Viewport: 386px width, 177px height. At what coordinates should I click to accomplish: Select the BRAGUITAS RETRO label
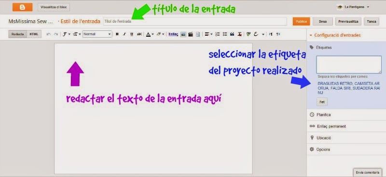tap(335, 83)
